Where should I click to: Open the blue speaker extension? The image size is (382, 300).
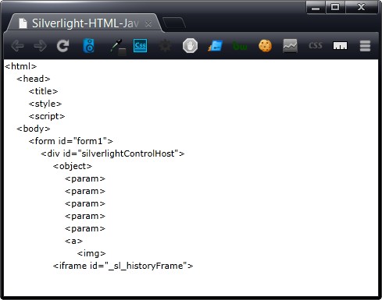tap(89, 46)
